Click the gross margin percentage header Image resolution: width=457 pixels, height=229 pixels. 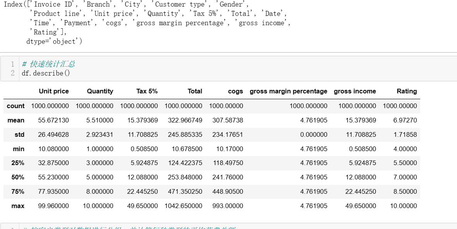coord(289,91)
